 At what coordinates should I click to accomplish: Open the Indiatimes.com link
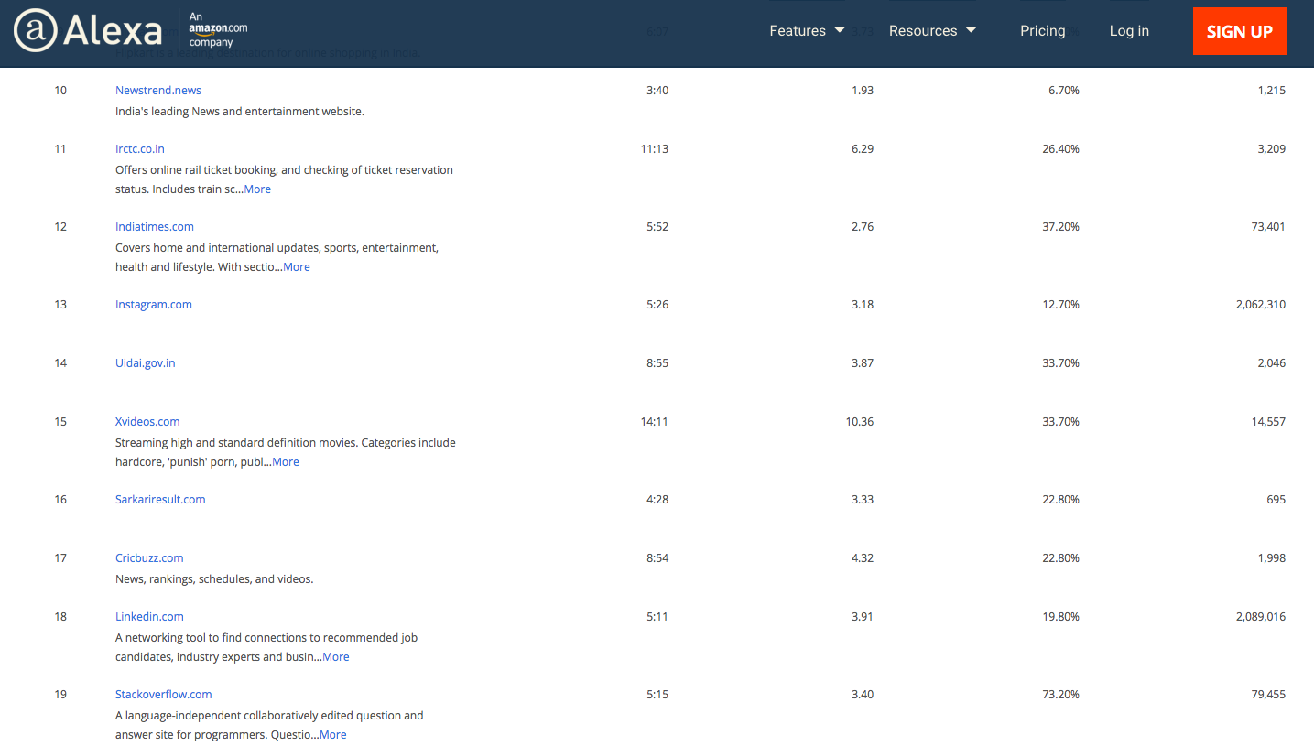(155, 226)
